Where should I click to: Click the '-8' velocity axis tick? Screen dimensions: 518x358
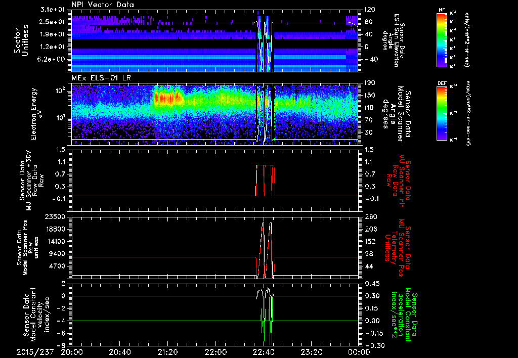[61, 345]
